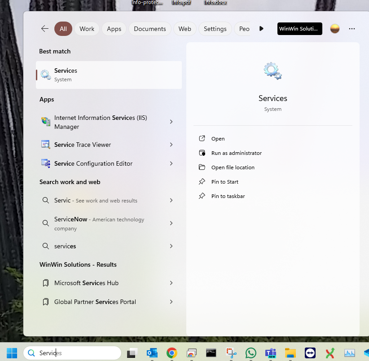Expand Service Trace Viewer chevron
This screenshot has height=361, width=369.
171,145
